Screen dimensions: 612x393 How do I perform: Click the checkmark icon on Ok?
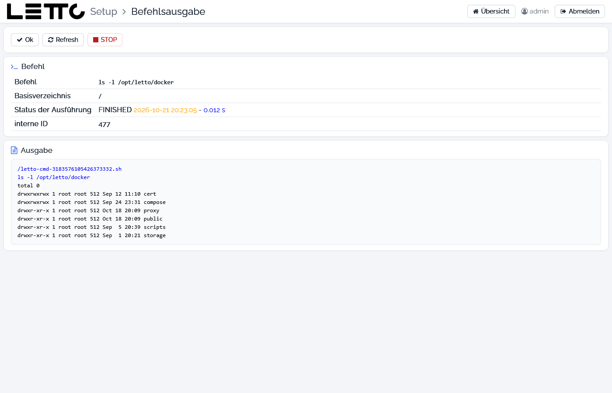pyautogui.click(x=20, y=40)
